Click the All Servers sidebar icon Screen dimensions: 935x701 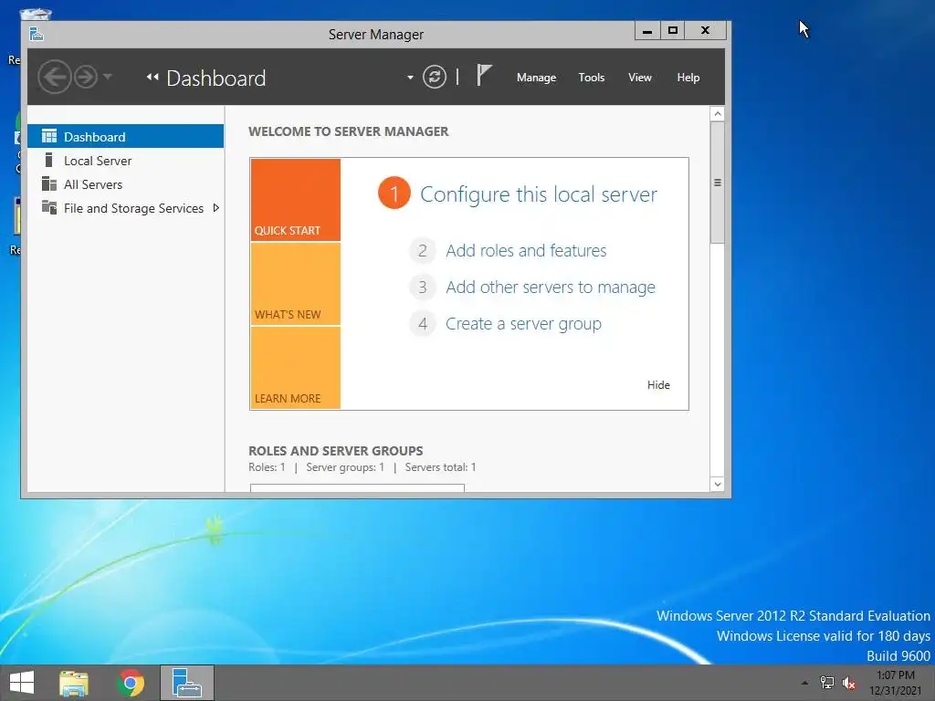[49, 183]
